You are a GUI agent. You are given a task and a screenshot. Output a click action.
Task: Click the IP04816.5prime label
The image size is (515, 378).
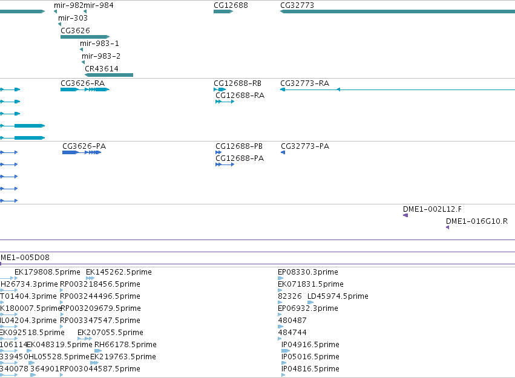(x=310, y=369)
